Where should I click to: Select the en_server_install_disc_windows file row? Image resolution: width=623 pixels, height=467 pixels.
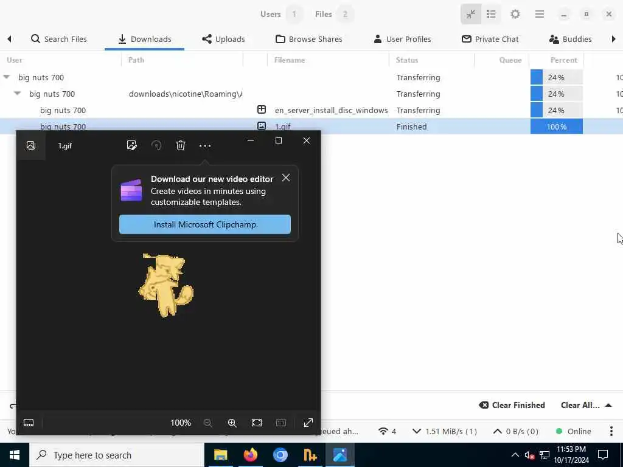click(311, 110)
